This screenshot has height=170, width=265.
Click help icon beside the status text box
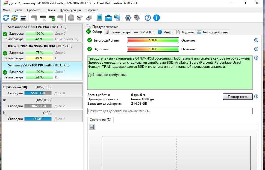click(x=256, y=58)
